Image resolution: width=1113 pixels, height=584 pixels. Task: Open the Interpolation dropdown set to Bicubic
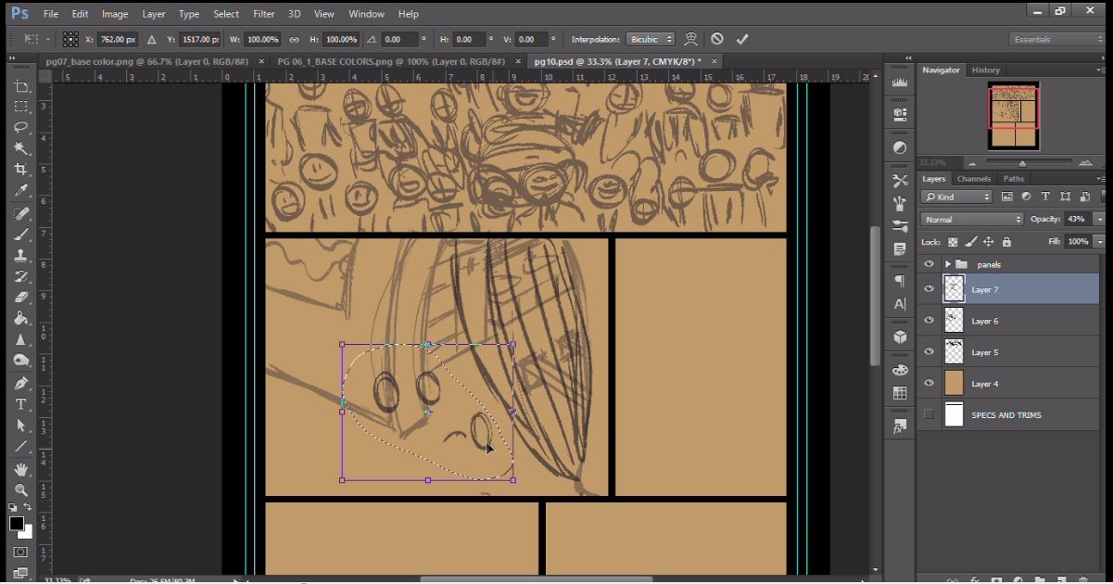(x=651, y=39)
